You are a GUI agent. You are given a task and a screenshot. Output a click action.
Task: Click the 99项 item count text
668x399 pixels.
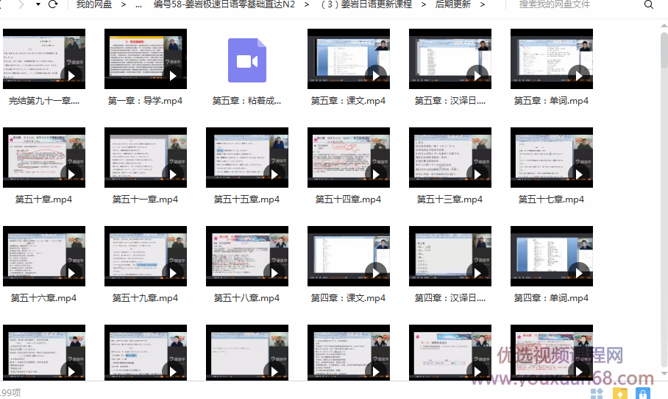[10, 392]
